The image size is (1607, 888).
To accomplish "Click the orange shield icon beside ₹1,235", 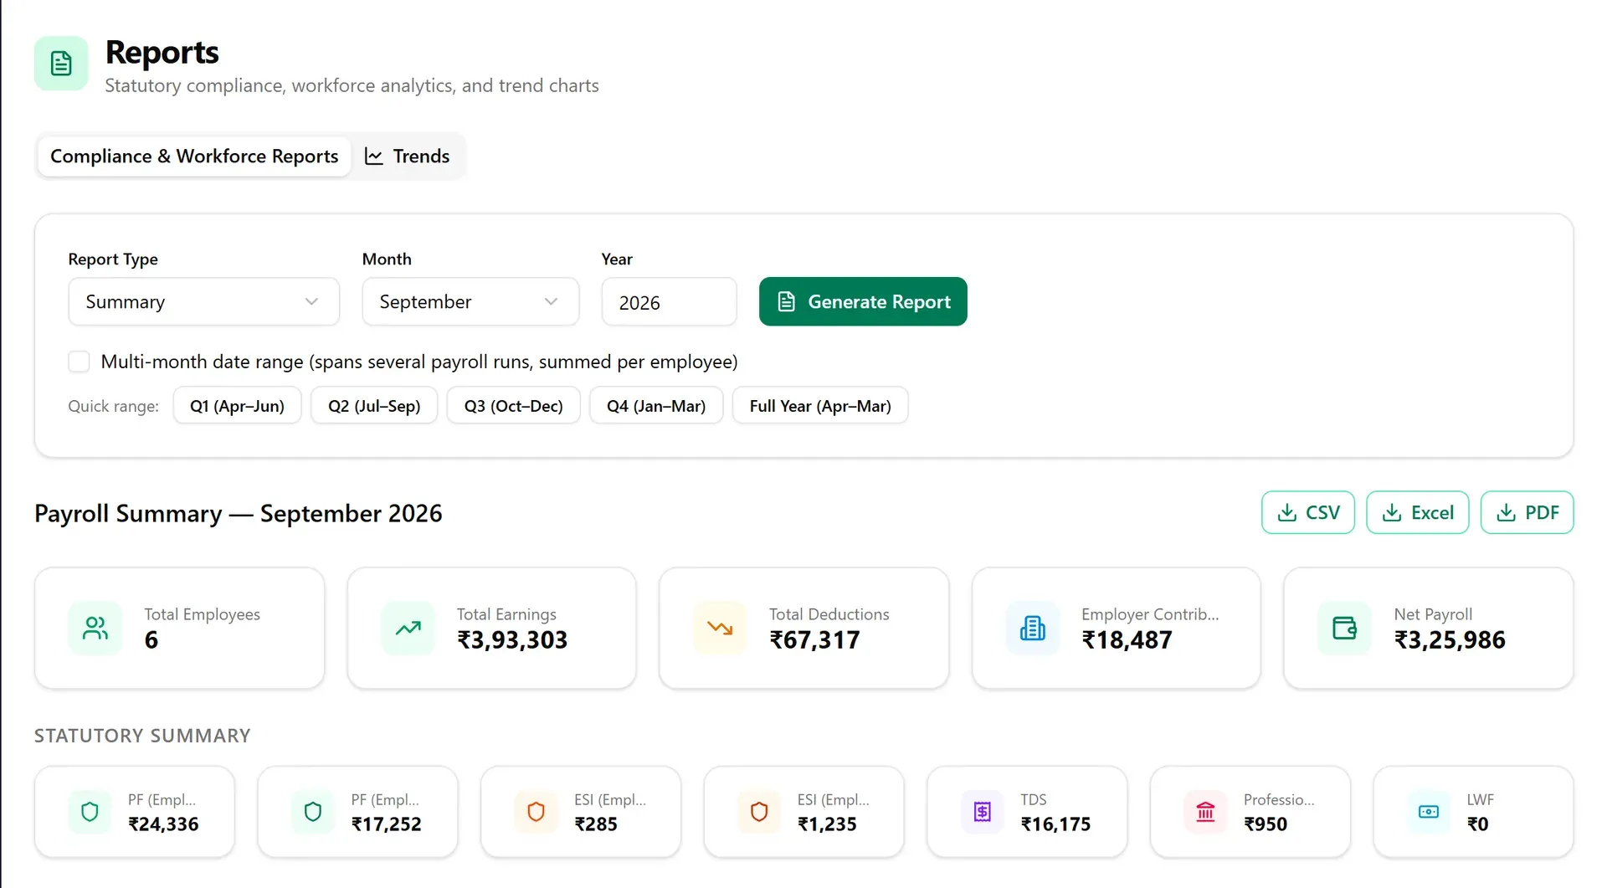I will point(759,812).
